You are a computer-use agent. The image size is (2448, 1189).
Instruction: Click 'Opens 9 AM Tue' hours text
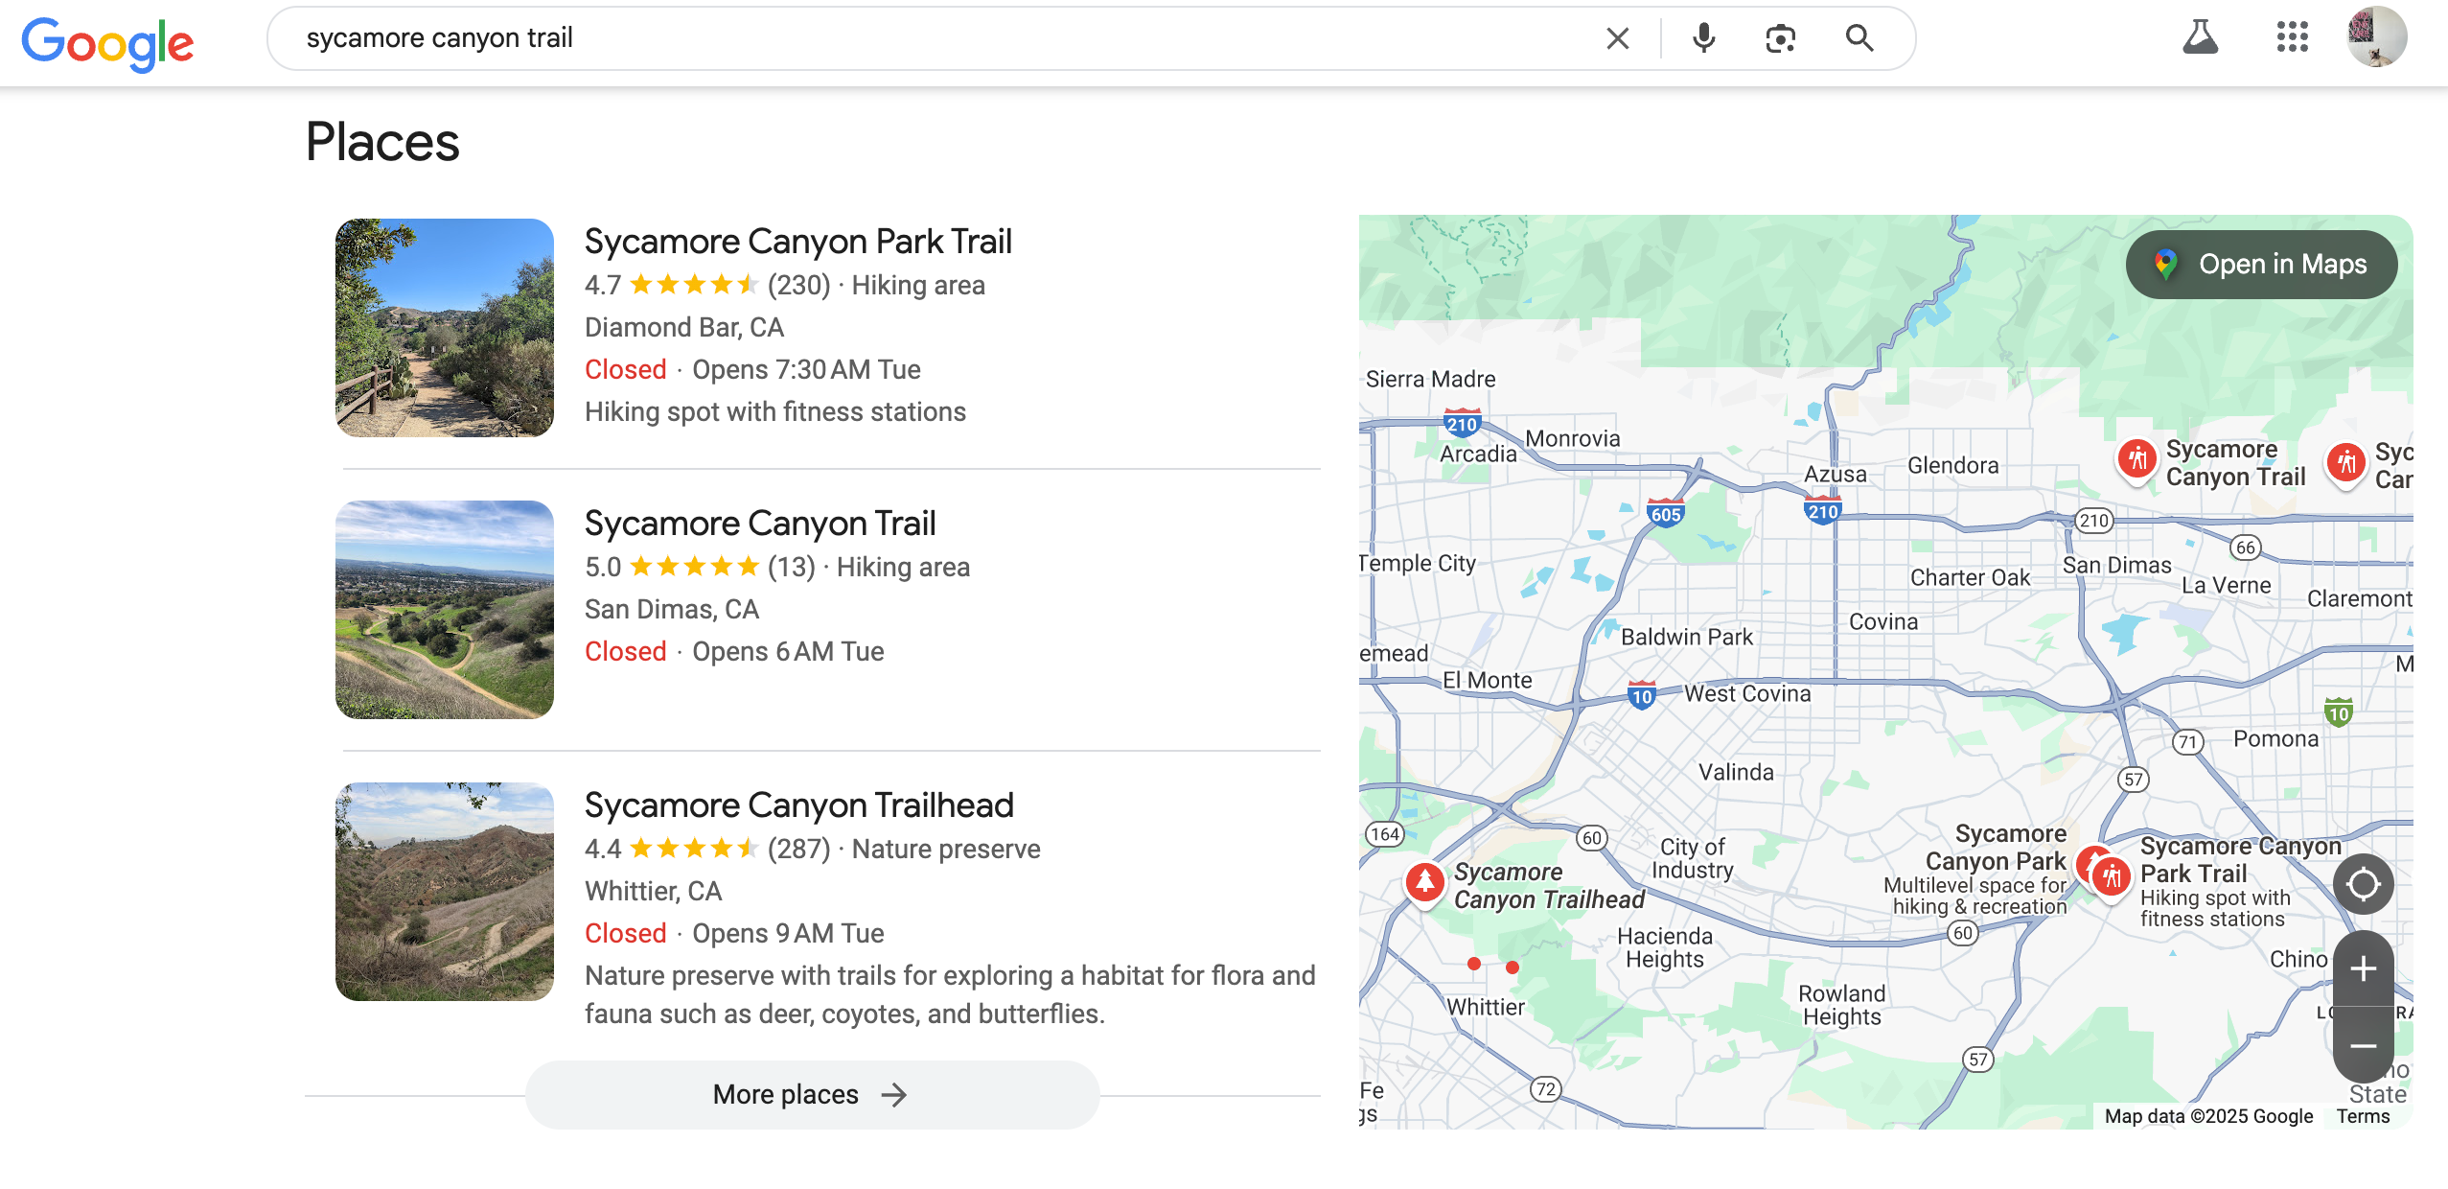788,934
